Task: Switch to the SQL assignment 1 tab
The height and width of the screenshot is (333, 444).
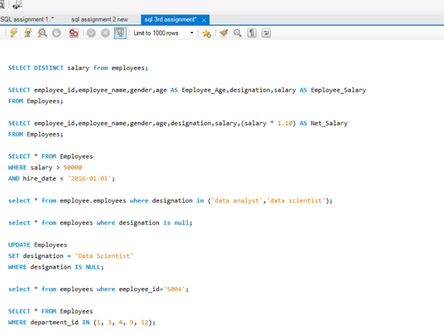Action: pos(27,20)
